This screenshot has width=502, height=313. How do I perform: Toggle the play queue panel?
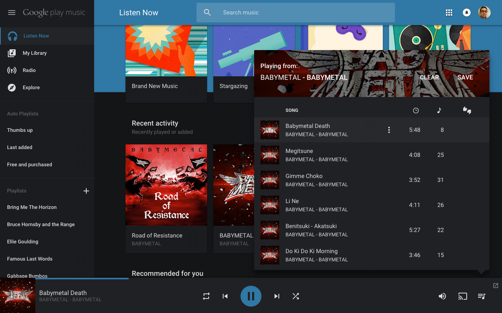click(482, 296)
